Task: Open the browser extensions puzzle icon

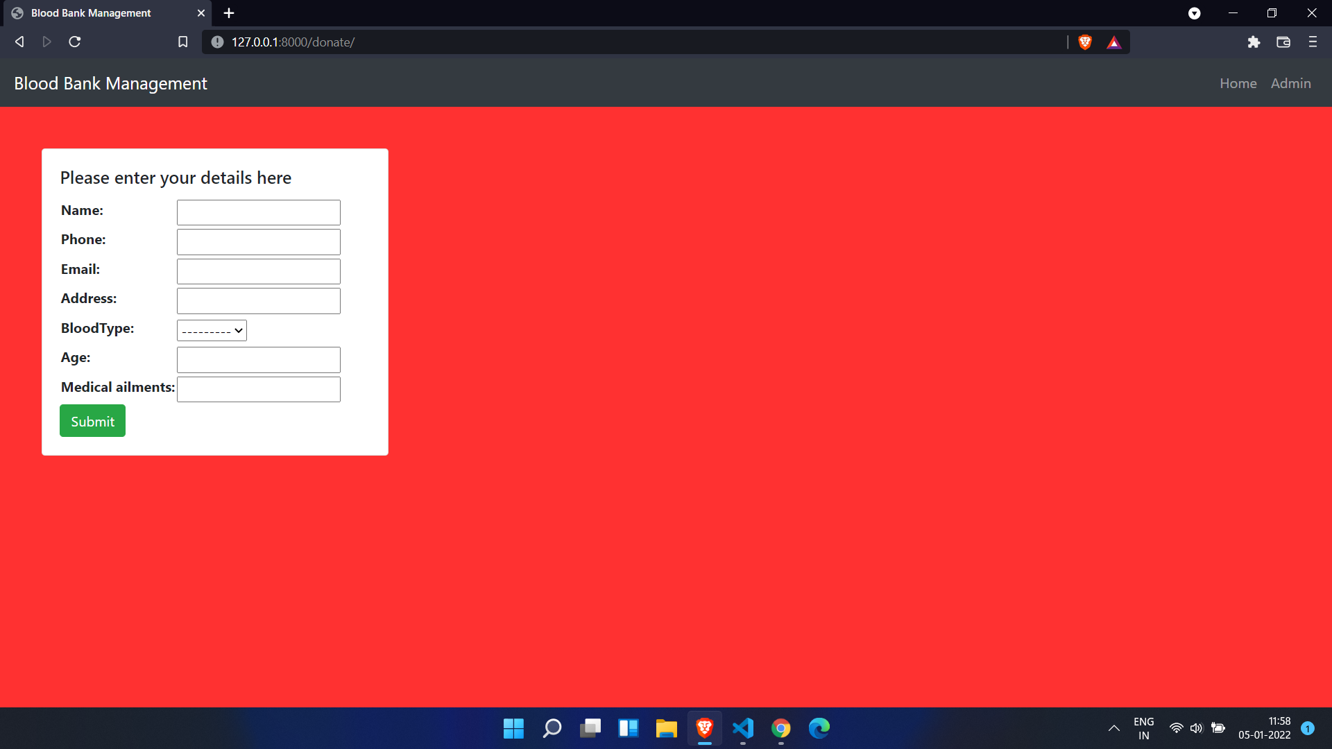Action: click(1253, 42)
